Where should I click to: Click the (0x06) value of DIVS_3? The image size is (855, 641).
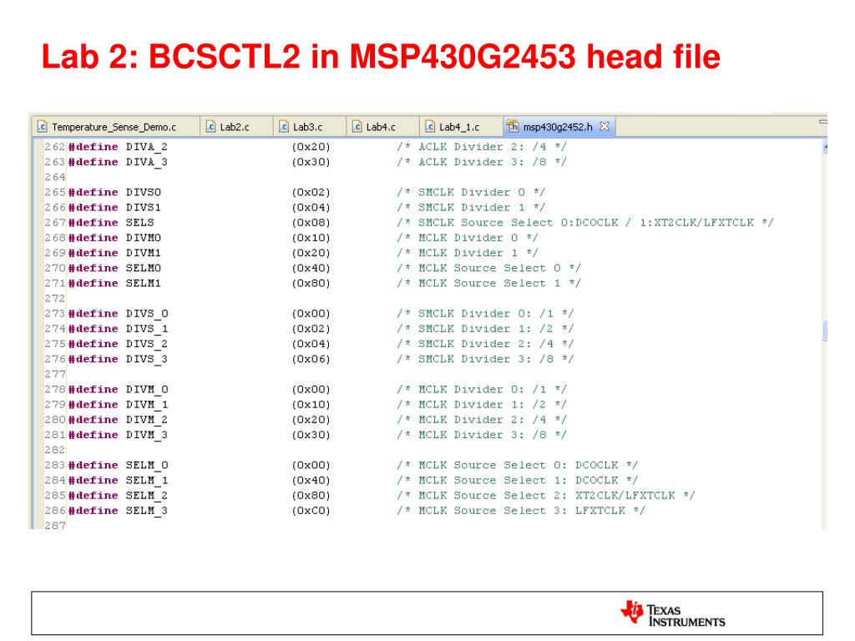tap(311, 360)
